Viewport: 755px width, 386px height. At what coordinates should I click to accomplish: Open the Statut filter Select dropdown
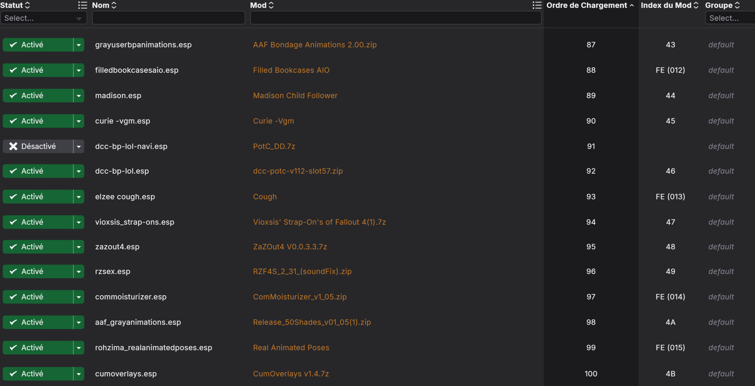tap(43, 18)
